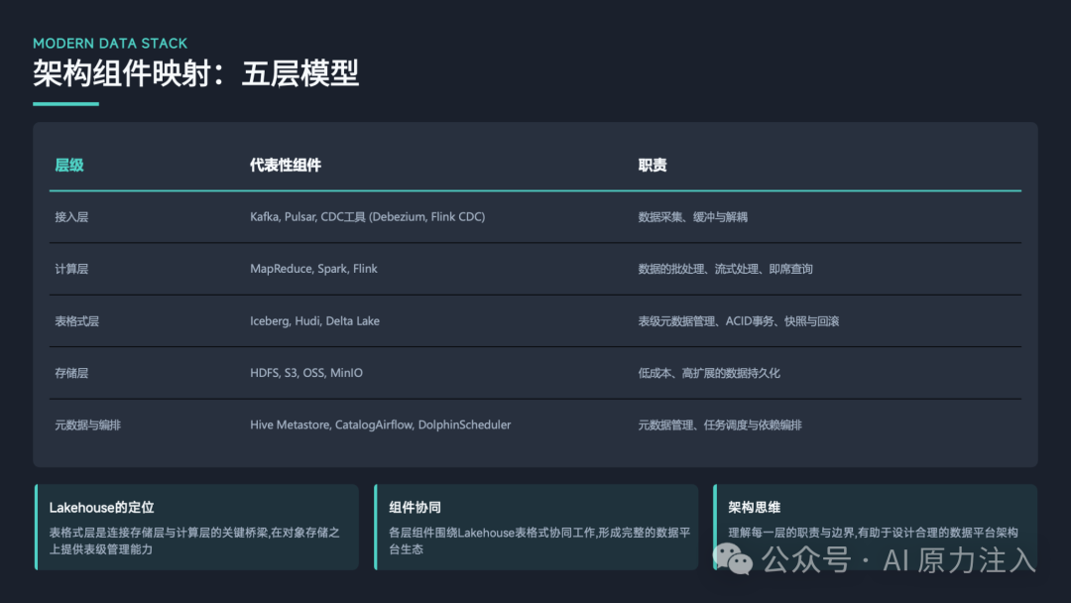Click the cell '表级元数据管理、ACID事务、快照与回滚'
The width and height of the screenshot is (1071, 603).
739,321
